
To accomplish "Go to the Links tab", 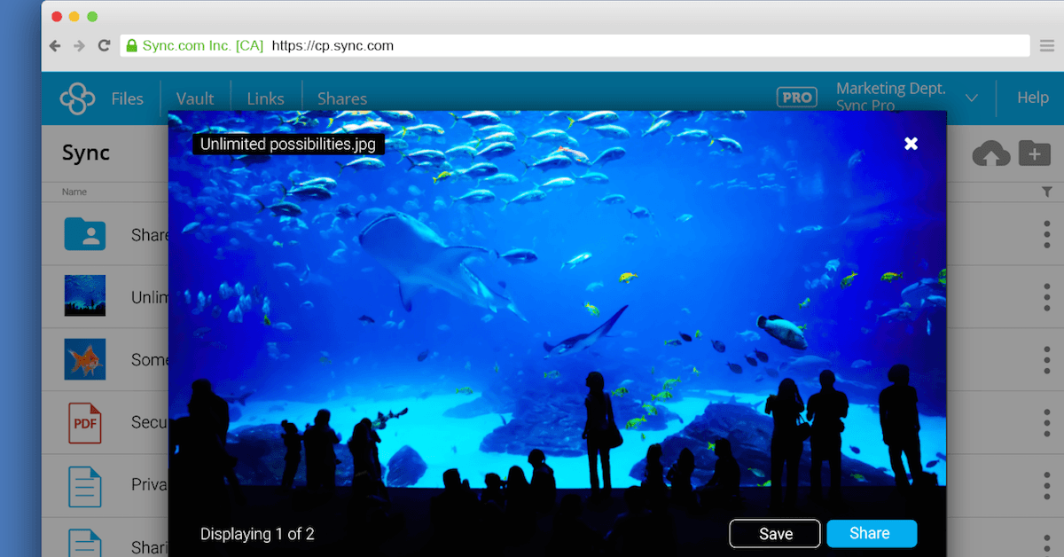I will (266, 98).
